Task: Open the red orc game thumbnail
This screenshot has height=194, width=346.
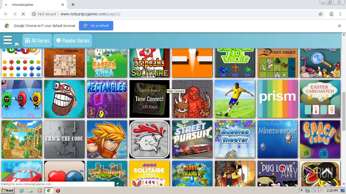Action: (192, 99)
